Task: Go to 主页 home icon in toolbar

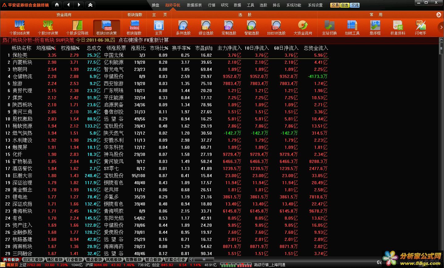Action: 158,27
